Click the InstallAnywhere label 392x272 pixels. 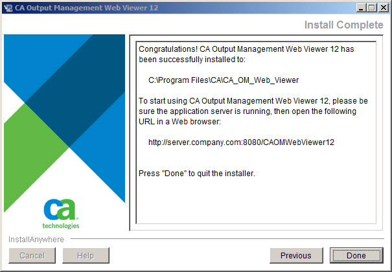[36, 239]
